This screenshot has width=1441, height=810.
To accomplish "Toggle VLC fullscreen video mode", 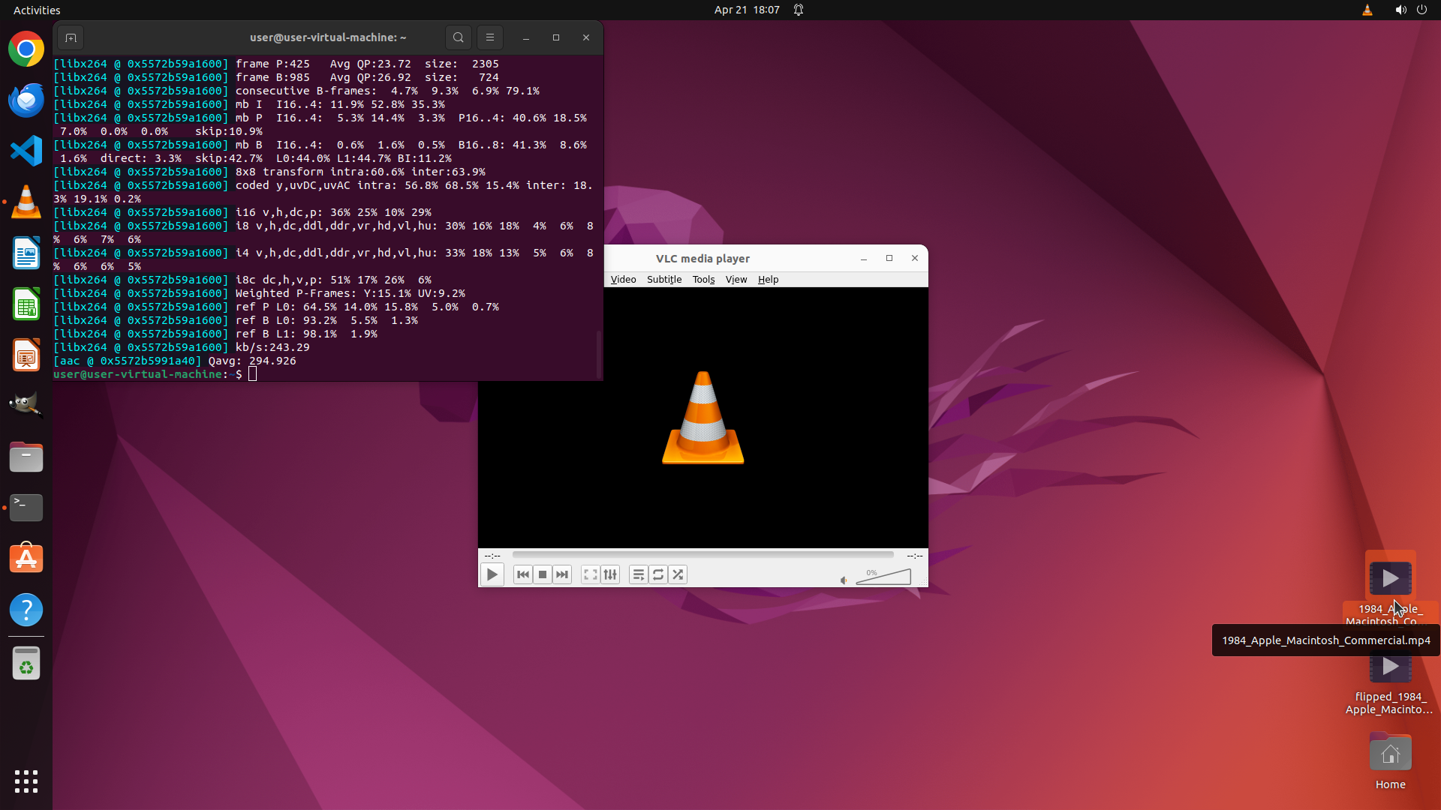I will (591, 574).
